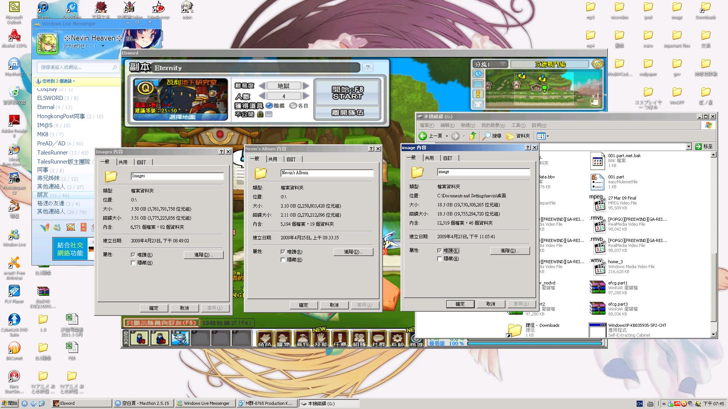The height and width of the screenshot is (409, 728).
Task: Click the Messenger contact search field
Action: tap(76, 67)
